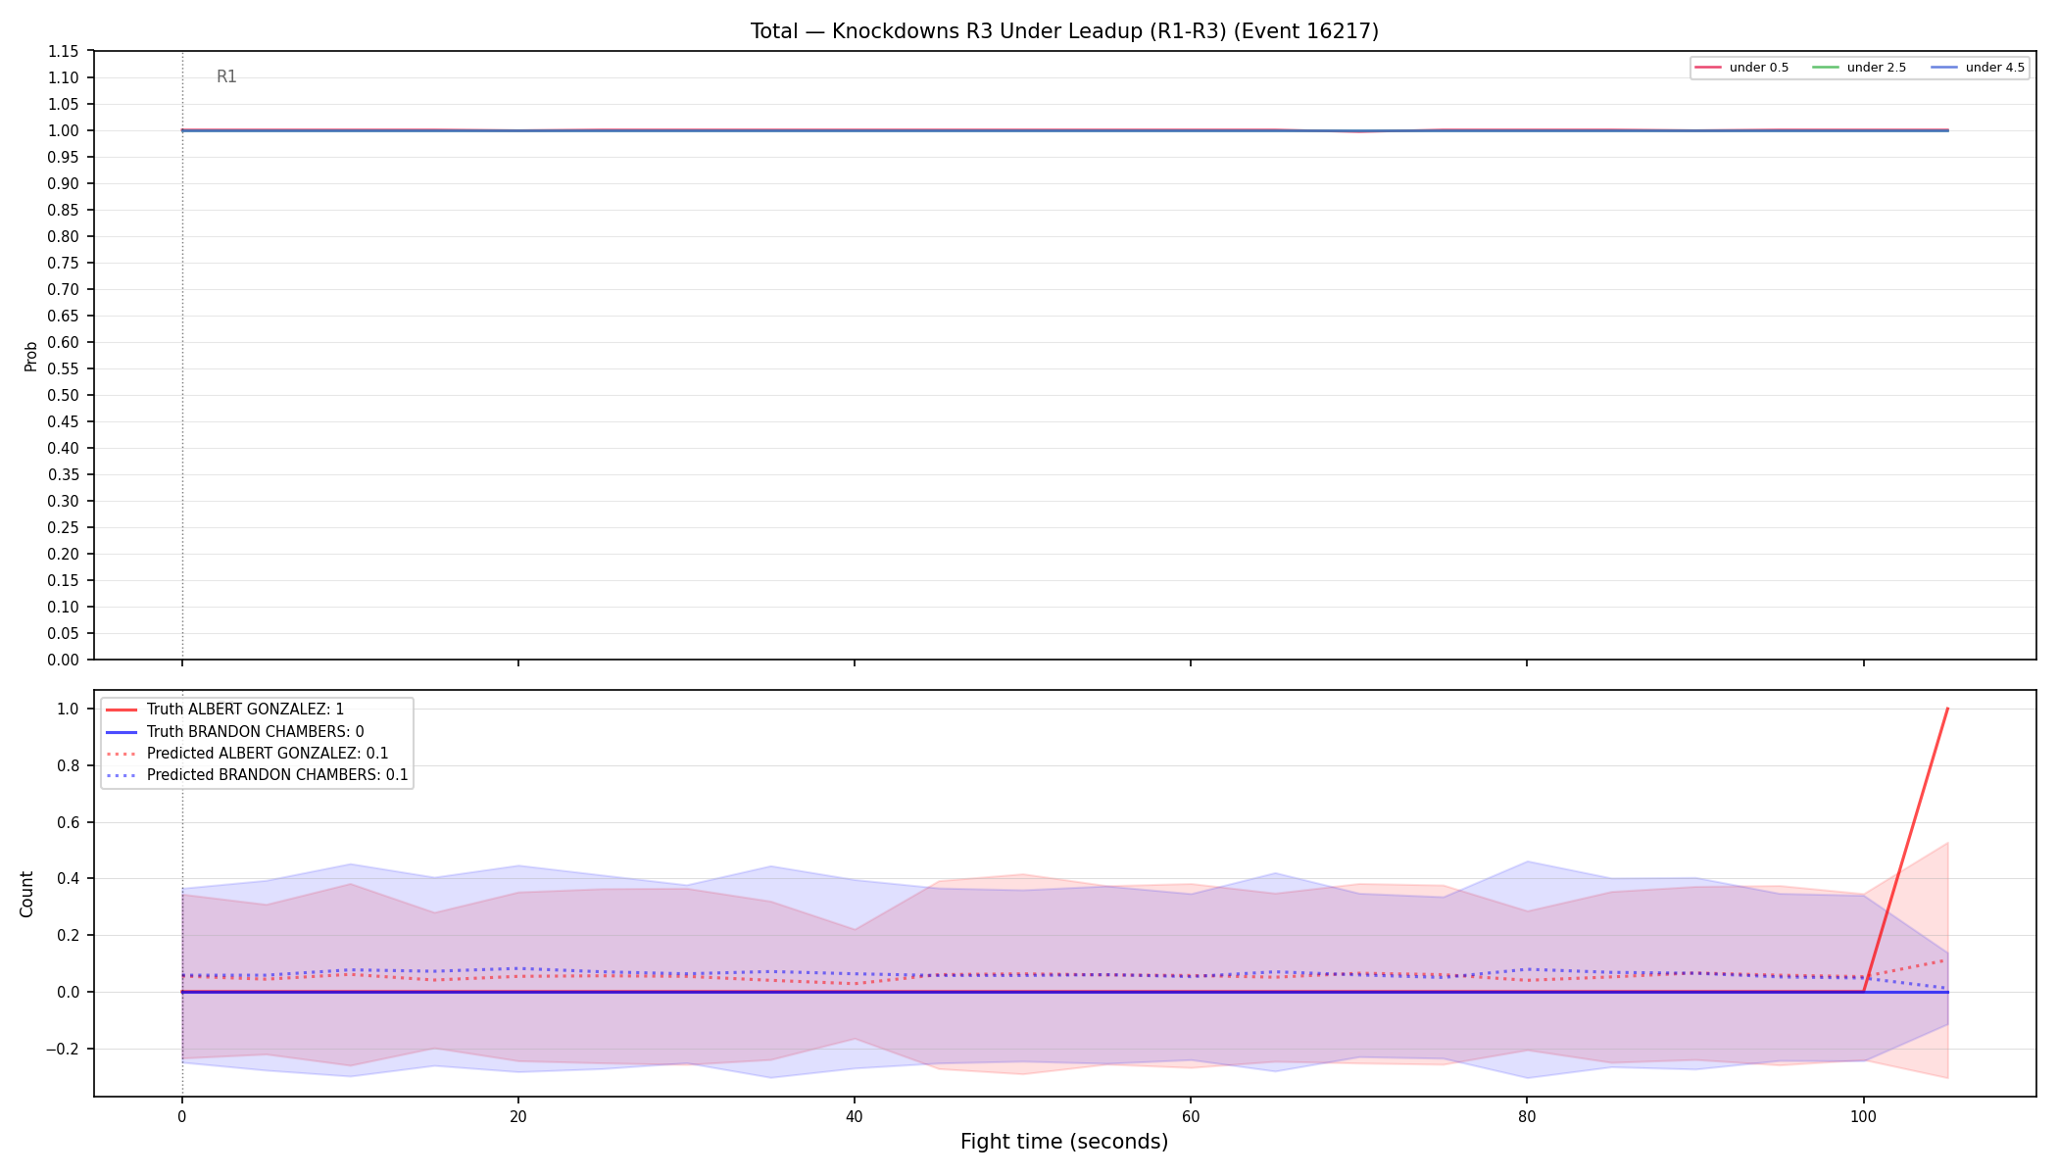Select legend entry 'Truth BRANDON CHAMBERS: 0'
This screenshot has height=1176, width=2058.
click(x=234, y=731)
